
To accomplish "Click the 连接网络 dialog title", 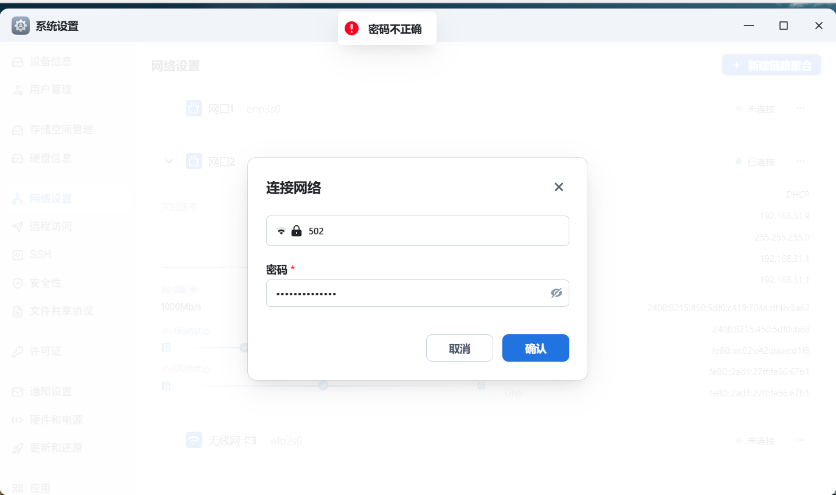I will click(293, 188).
